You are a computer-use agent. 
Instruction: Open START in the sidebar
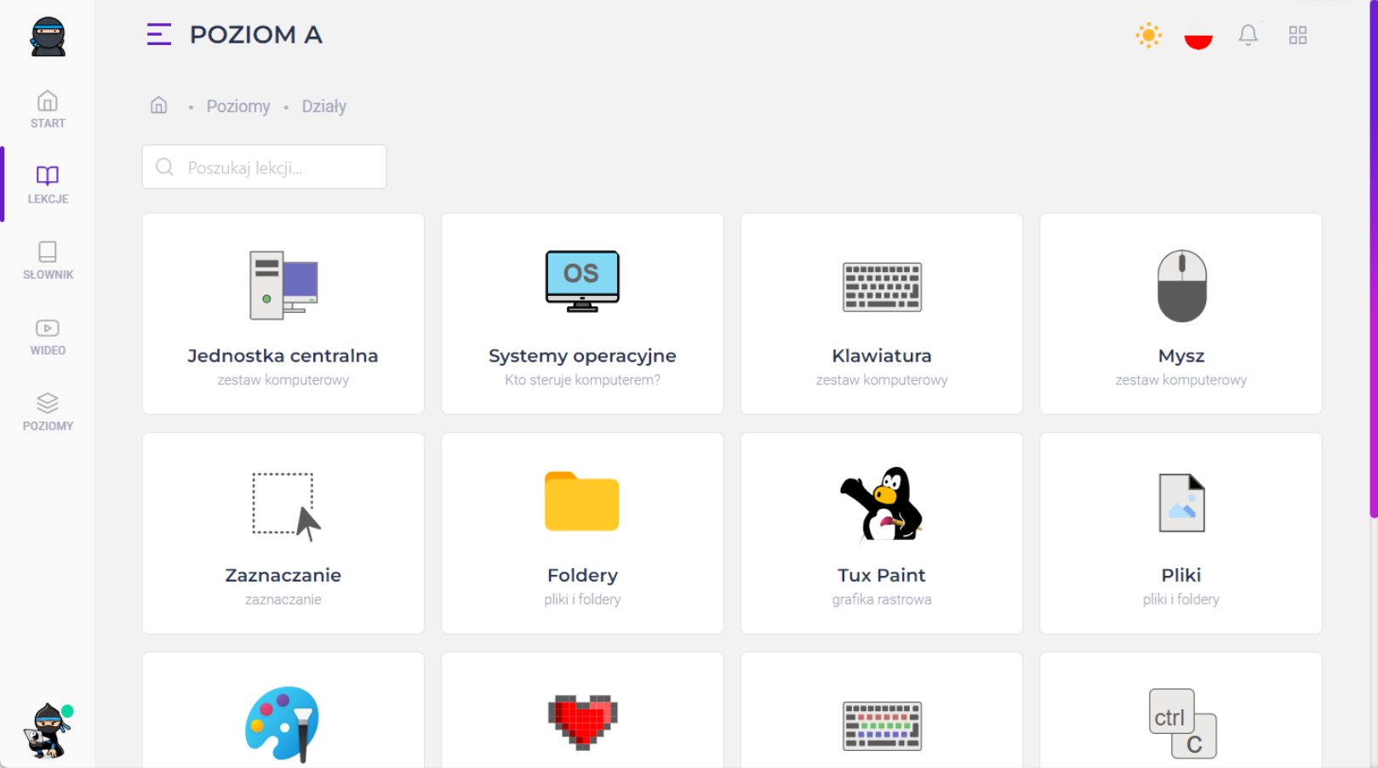[x=48, y=110]
